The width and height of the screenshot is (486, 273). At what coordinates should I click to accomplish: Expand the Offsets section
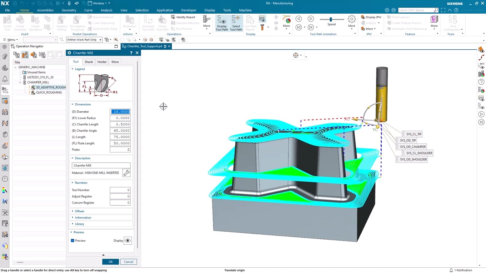[79, 211]
